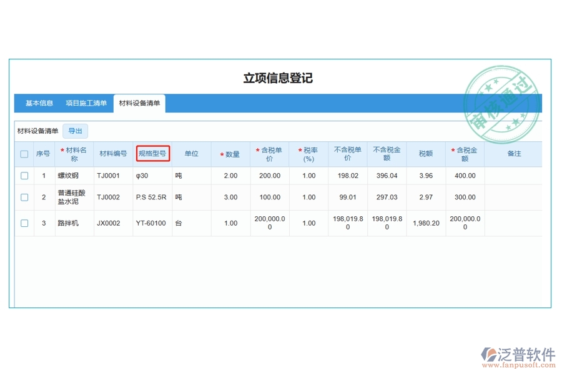Click the 税率(%) column header
This screenshot has height=375, width=562.
point(308,154)
